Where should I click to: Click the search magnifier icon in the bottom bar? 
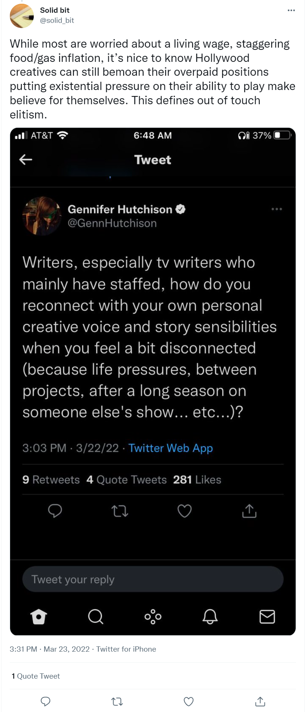point(96,616)
